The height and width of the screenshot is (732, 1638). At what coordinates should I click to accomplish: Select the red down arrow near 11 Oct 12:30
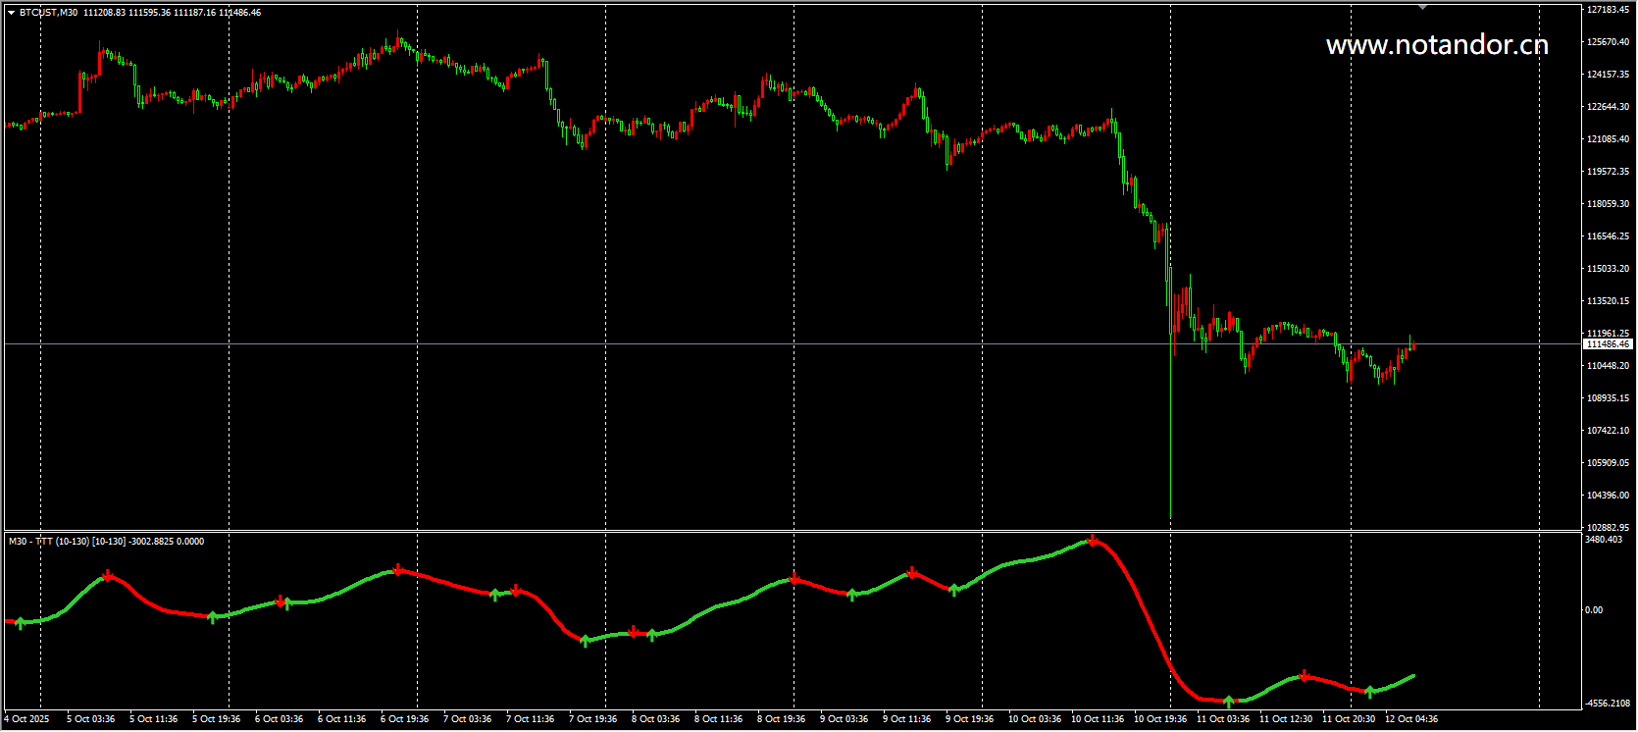1305,675
